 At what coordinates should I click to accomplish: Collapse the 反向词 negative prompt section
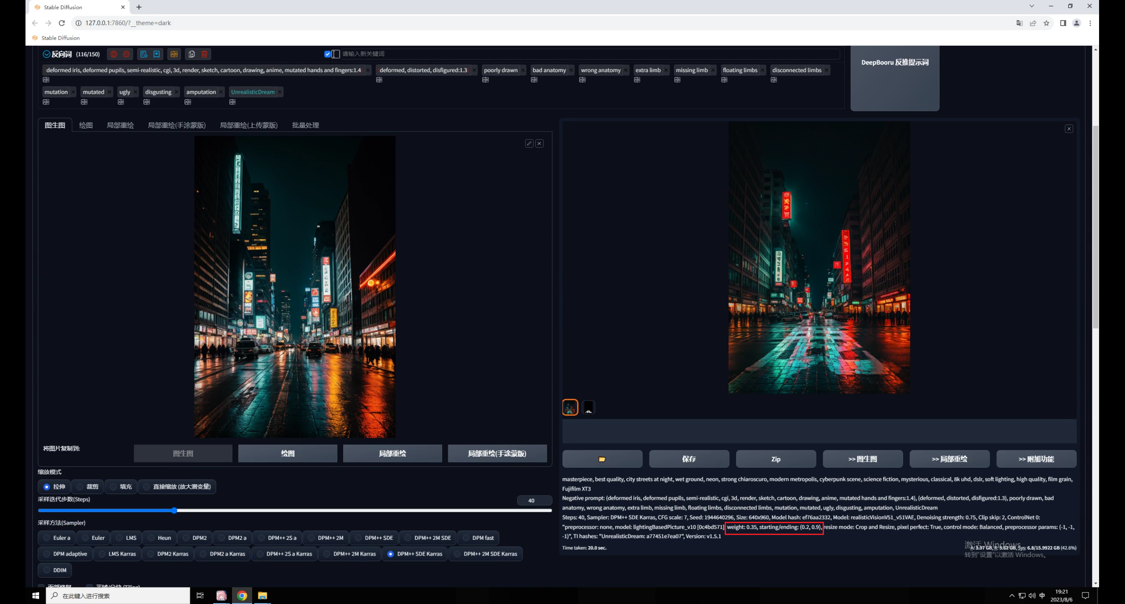47,54
